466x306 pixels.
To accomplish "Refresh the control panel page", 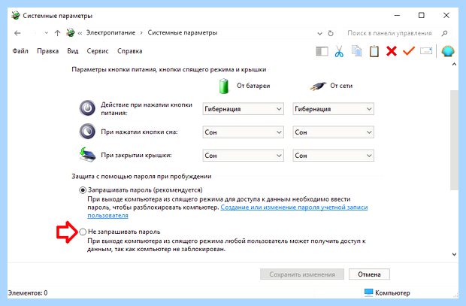I will (331, 33).
